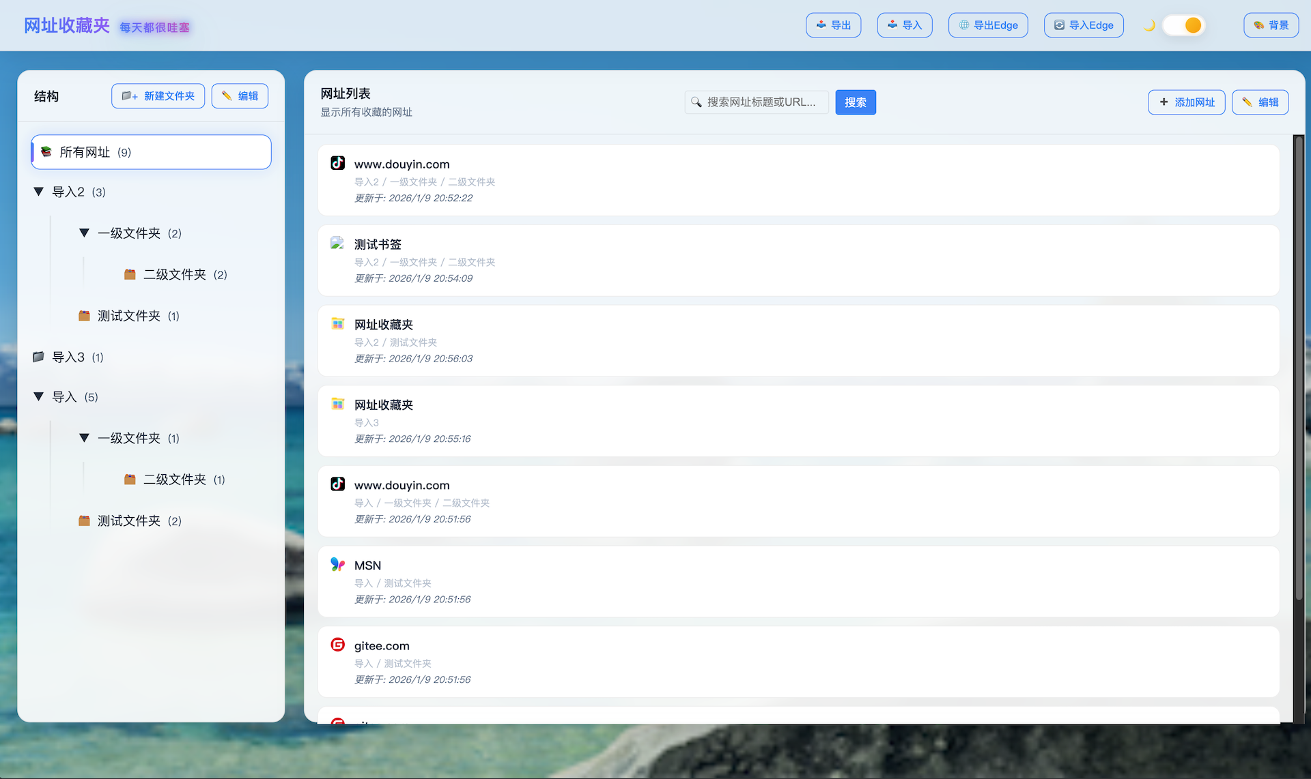The width and height of the screenshot is (1311, 779).
Task: Click the 所有网址 books icon
Action: pos(46,151)
